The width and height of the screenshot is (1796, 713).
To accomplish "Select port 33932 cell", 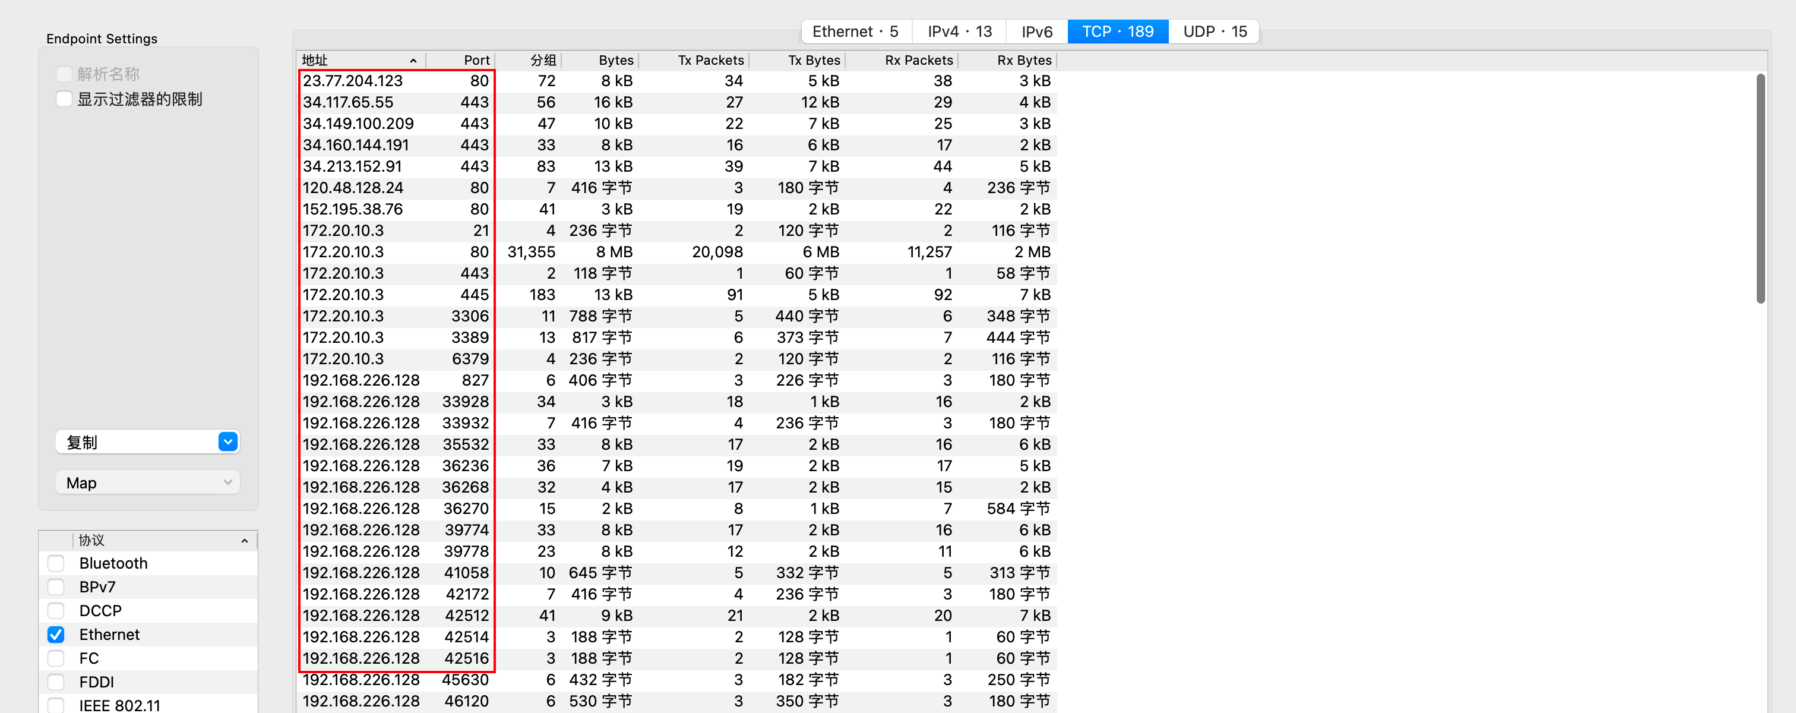I will point(466,423).
